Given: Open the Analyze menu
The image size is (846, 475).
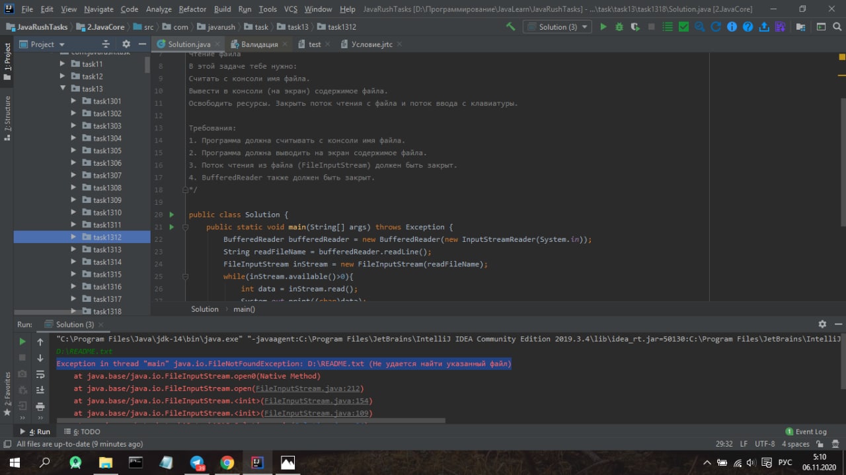Looking at the screenshot, I should coord(159,9).
